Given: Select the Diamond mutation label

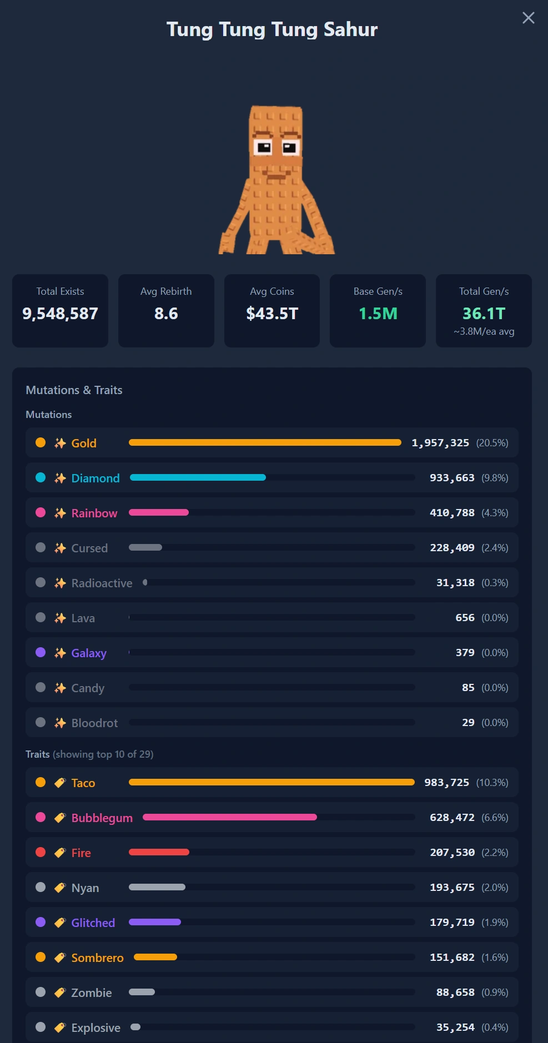Looking at the screenshot, I should 95,478.
